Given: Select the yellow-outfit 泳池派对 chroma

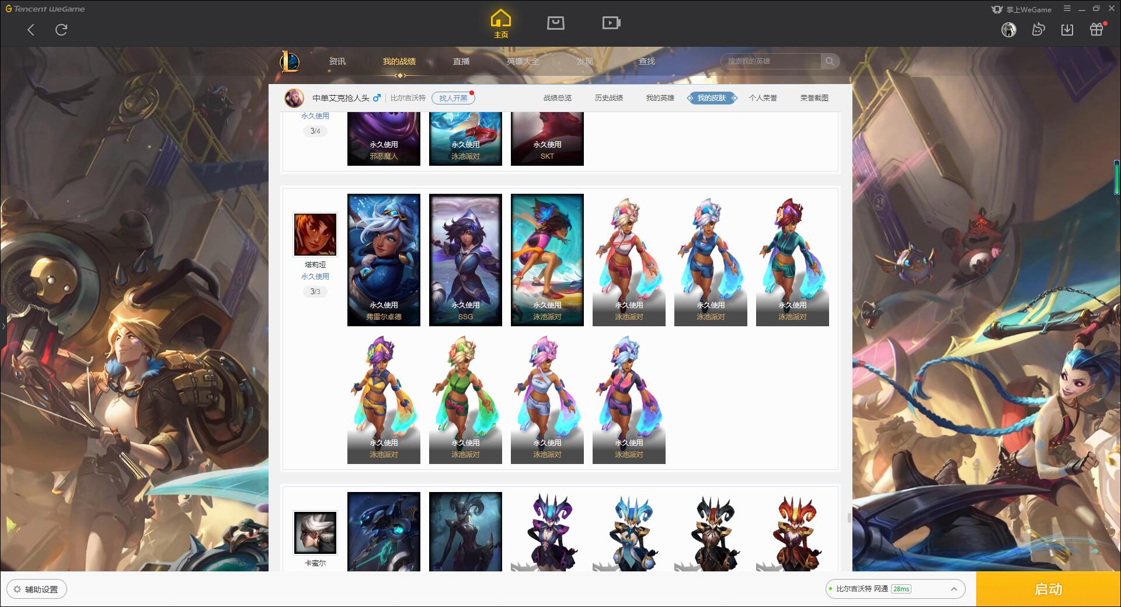Looking at the screenshot, I should [x=384, y=398].
